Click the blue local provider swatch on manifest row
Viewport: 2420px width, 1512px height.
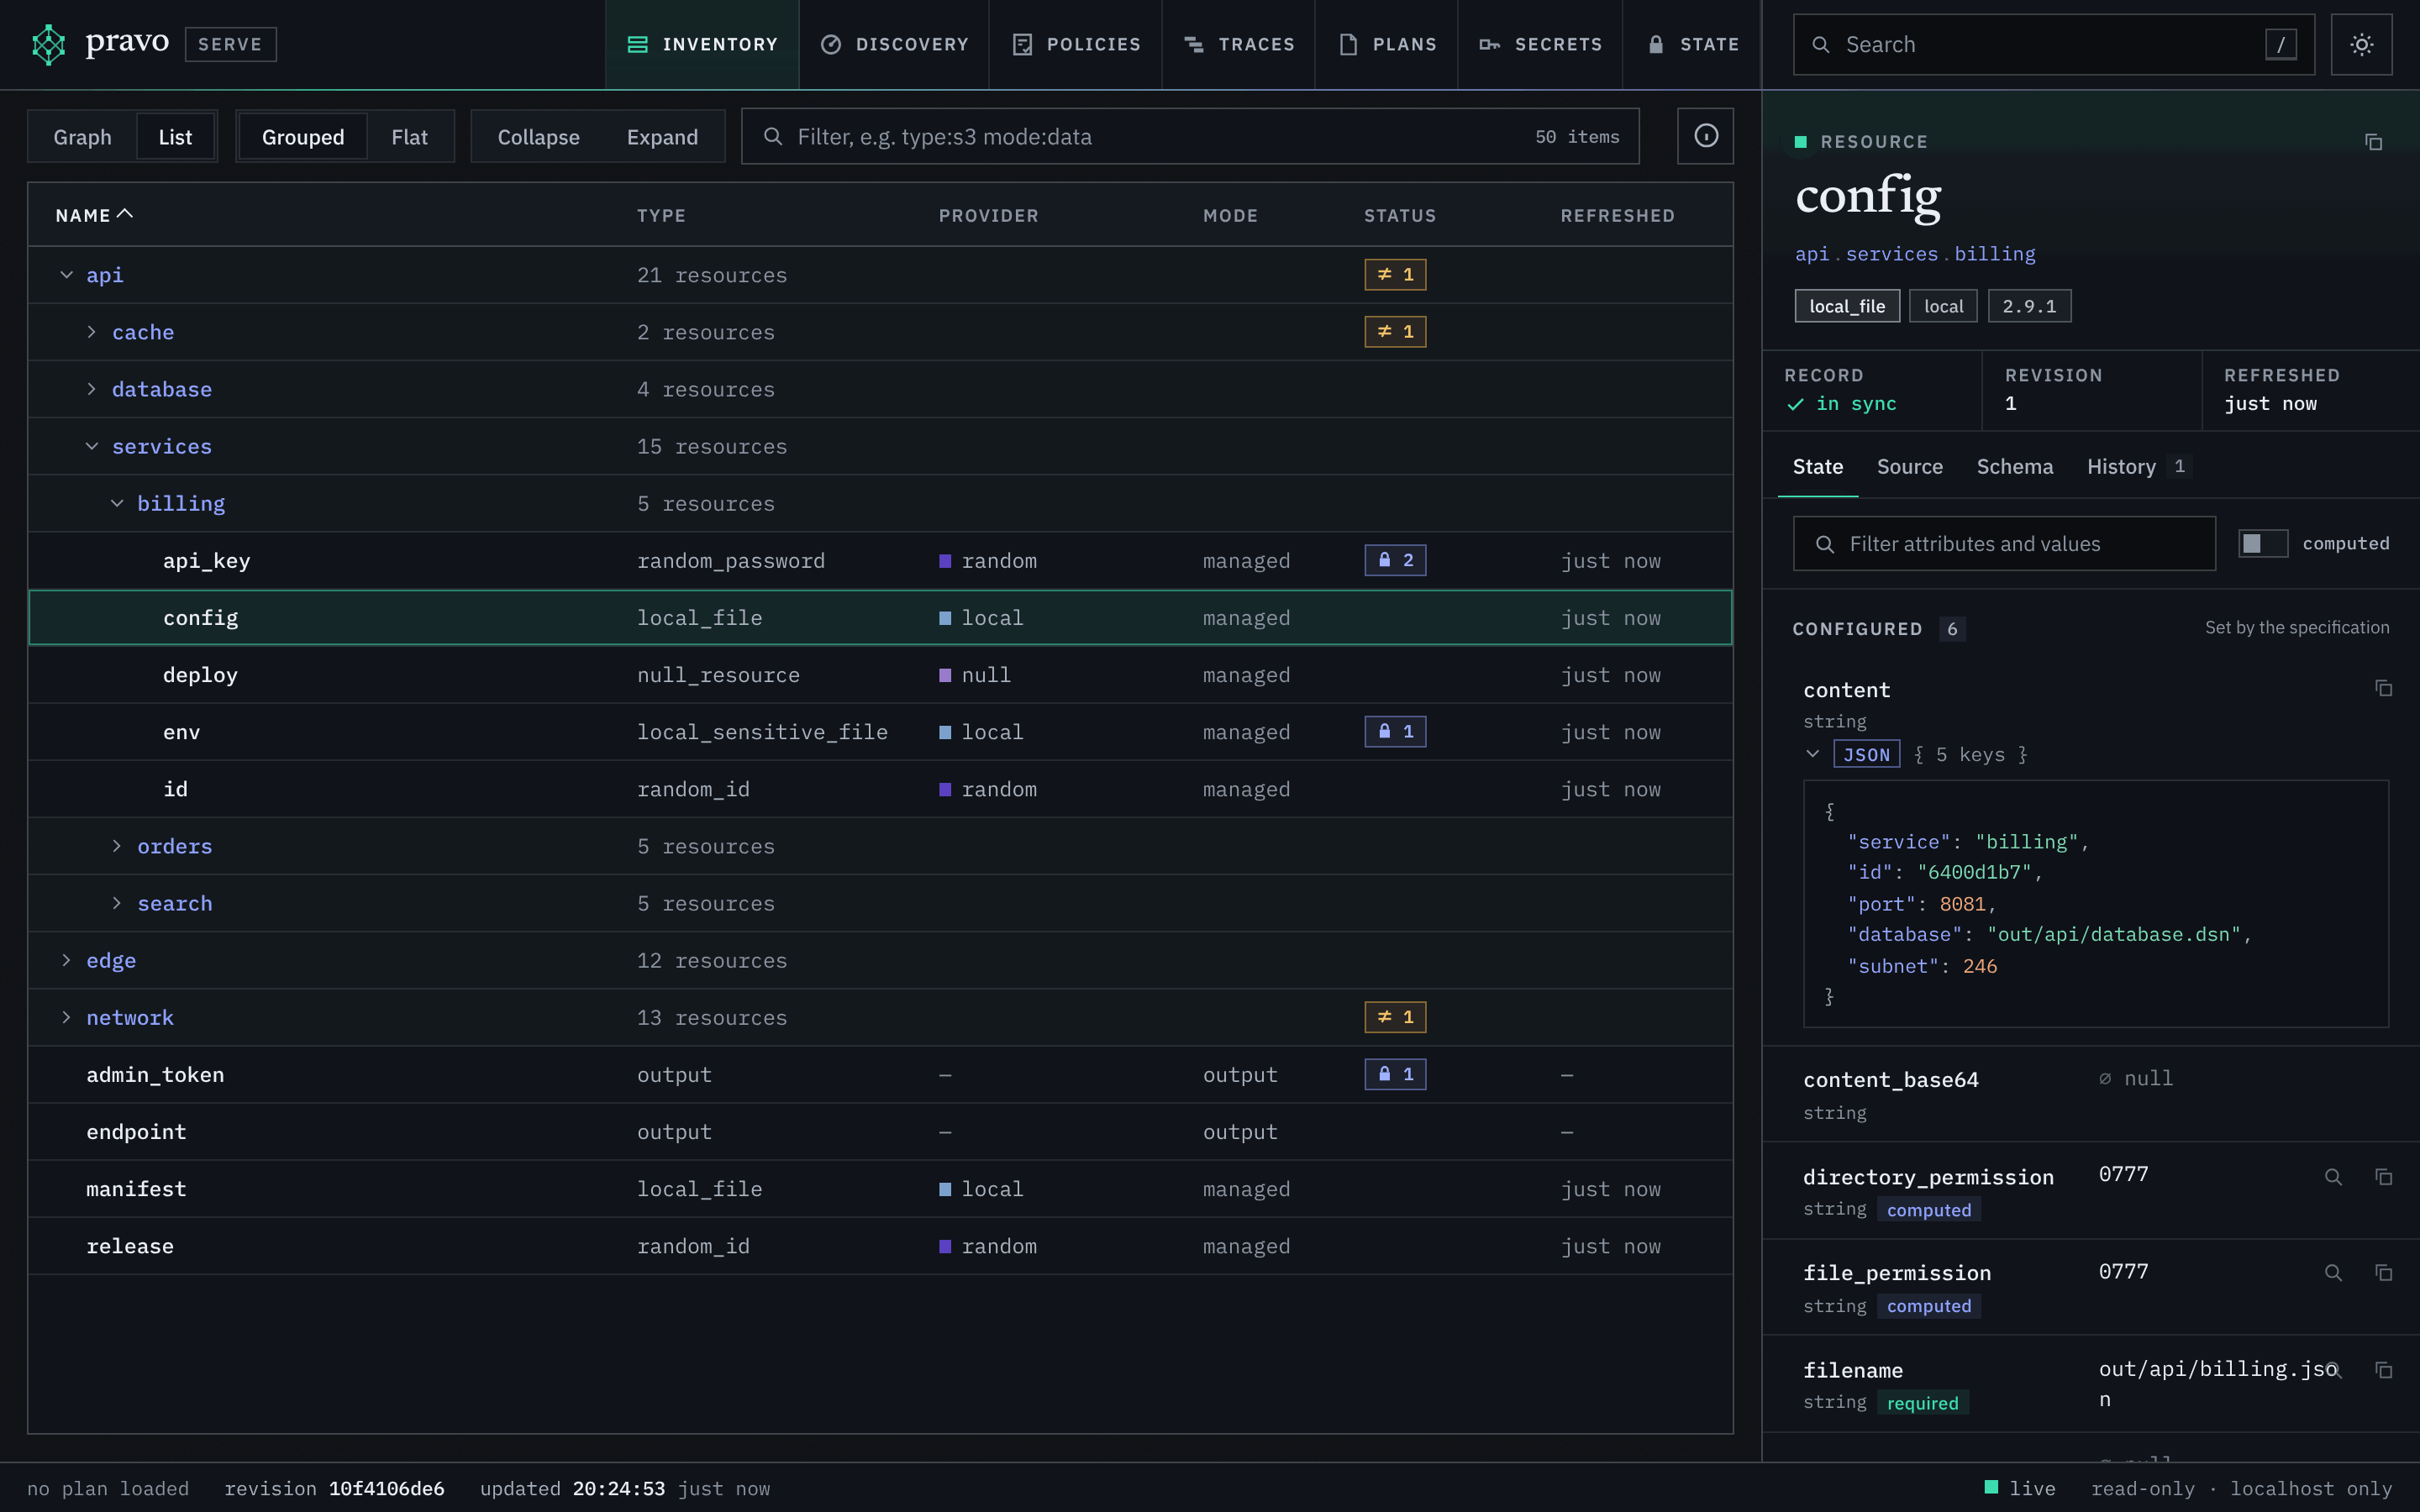[945, 1189]
